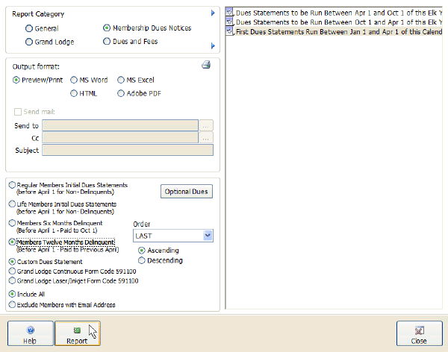Click bottom blue arrow in Report Category
The image size is (448, 352).
coord(213,46)
